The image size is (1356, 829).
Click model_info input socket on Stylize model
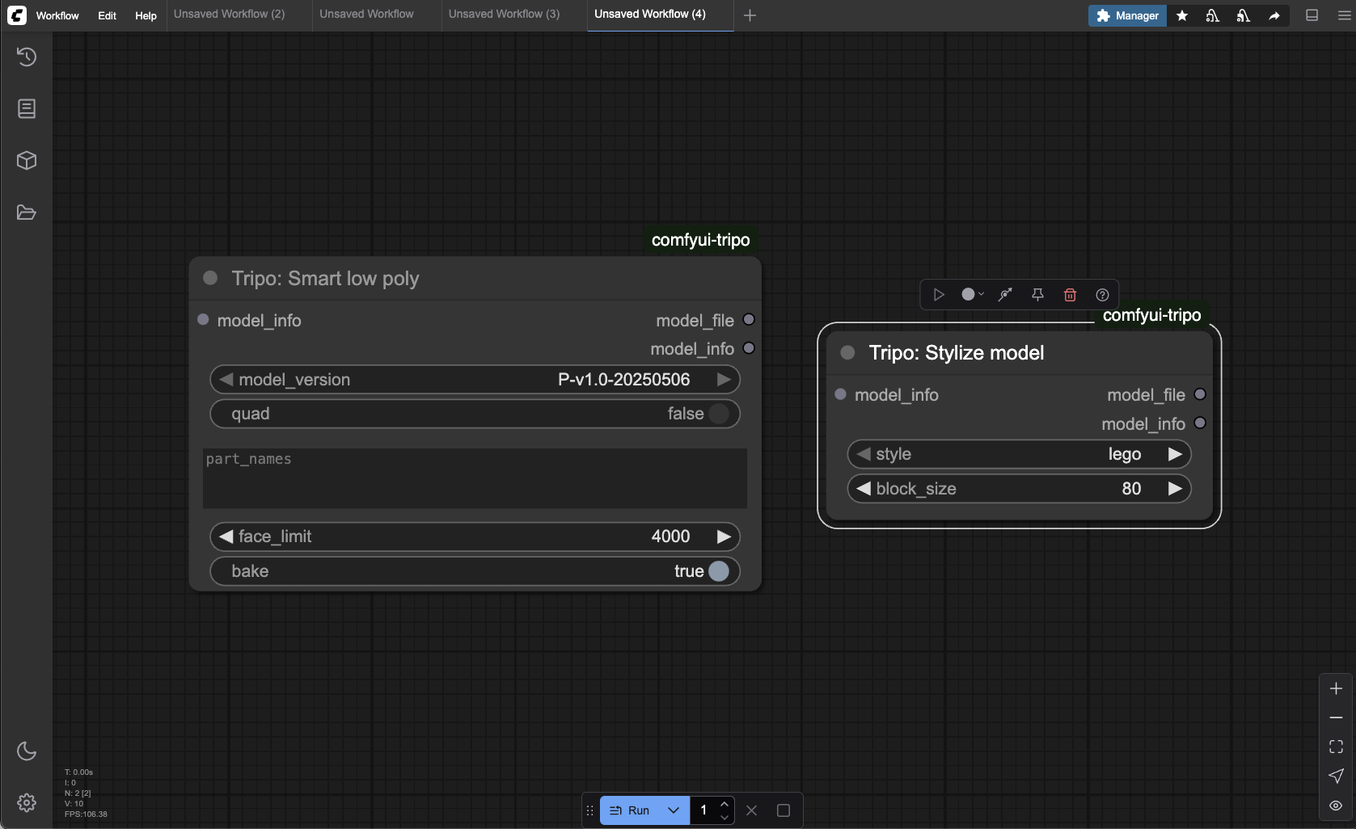click(x=840, y=394)
